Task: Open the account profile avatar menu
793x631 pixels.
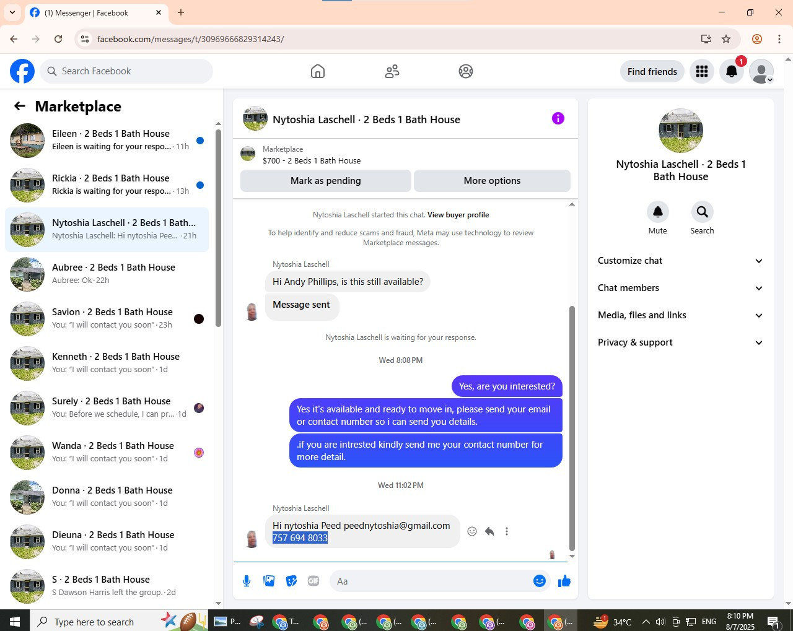Action: point(761,71)
